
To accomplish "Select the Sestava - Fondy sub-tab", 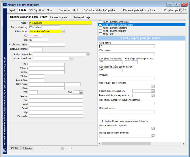I will (x=81, y=17).
